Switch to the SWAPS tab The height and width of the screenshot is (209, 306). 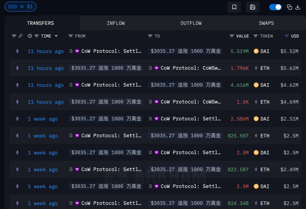point(266,23)
